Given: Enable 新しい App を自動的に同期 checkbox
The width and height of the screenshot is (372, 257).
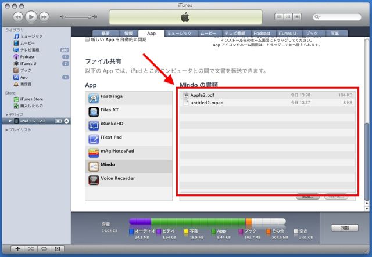Looking at the screenshot, I should pos(87,39).
